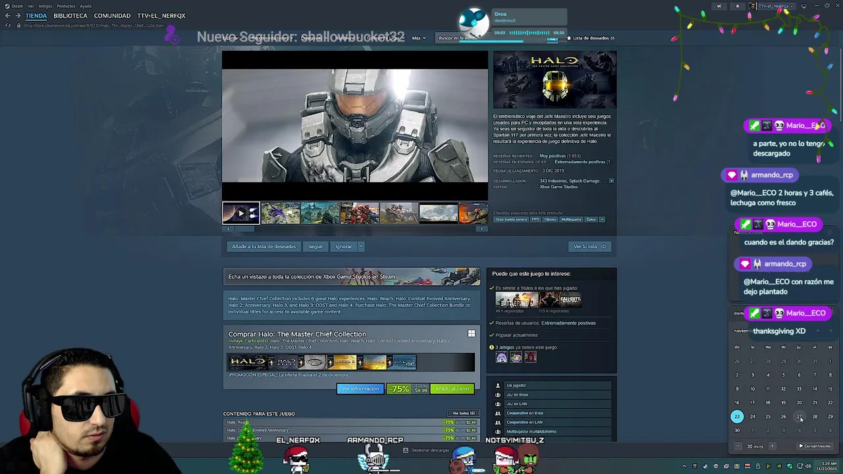Open the Xbox Game Studios collection banner

(x=352, y=276)
